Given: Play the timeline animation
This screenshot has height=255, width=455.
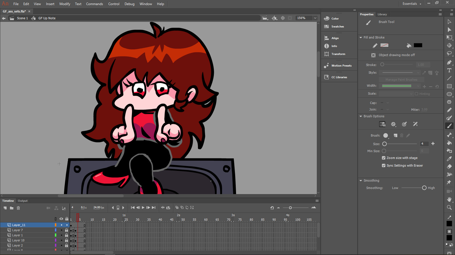Looking at the screenshot, I should pyautogui.click(x=143, y=208).
